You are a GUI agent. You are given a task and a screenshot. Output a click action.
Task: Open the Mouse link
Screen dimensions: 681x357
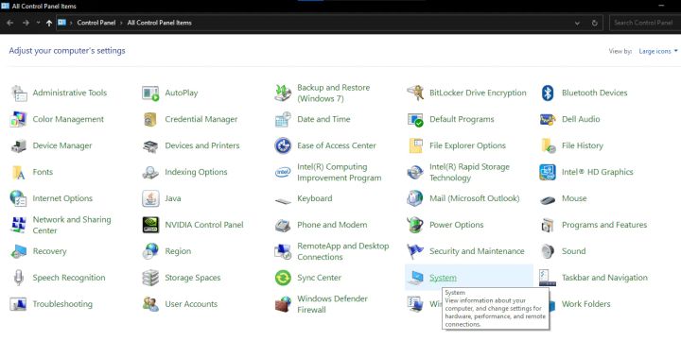tap(574, 198)
